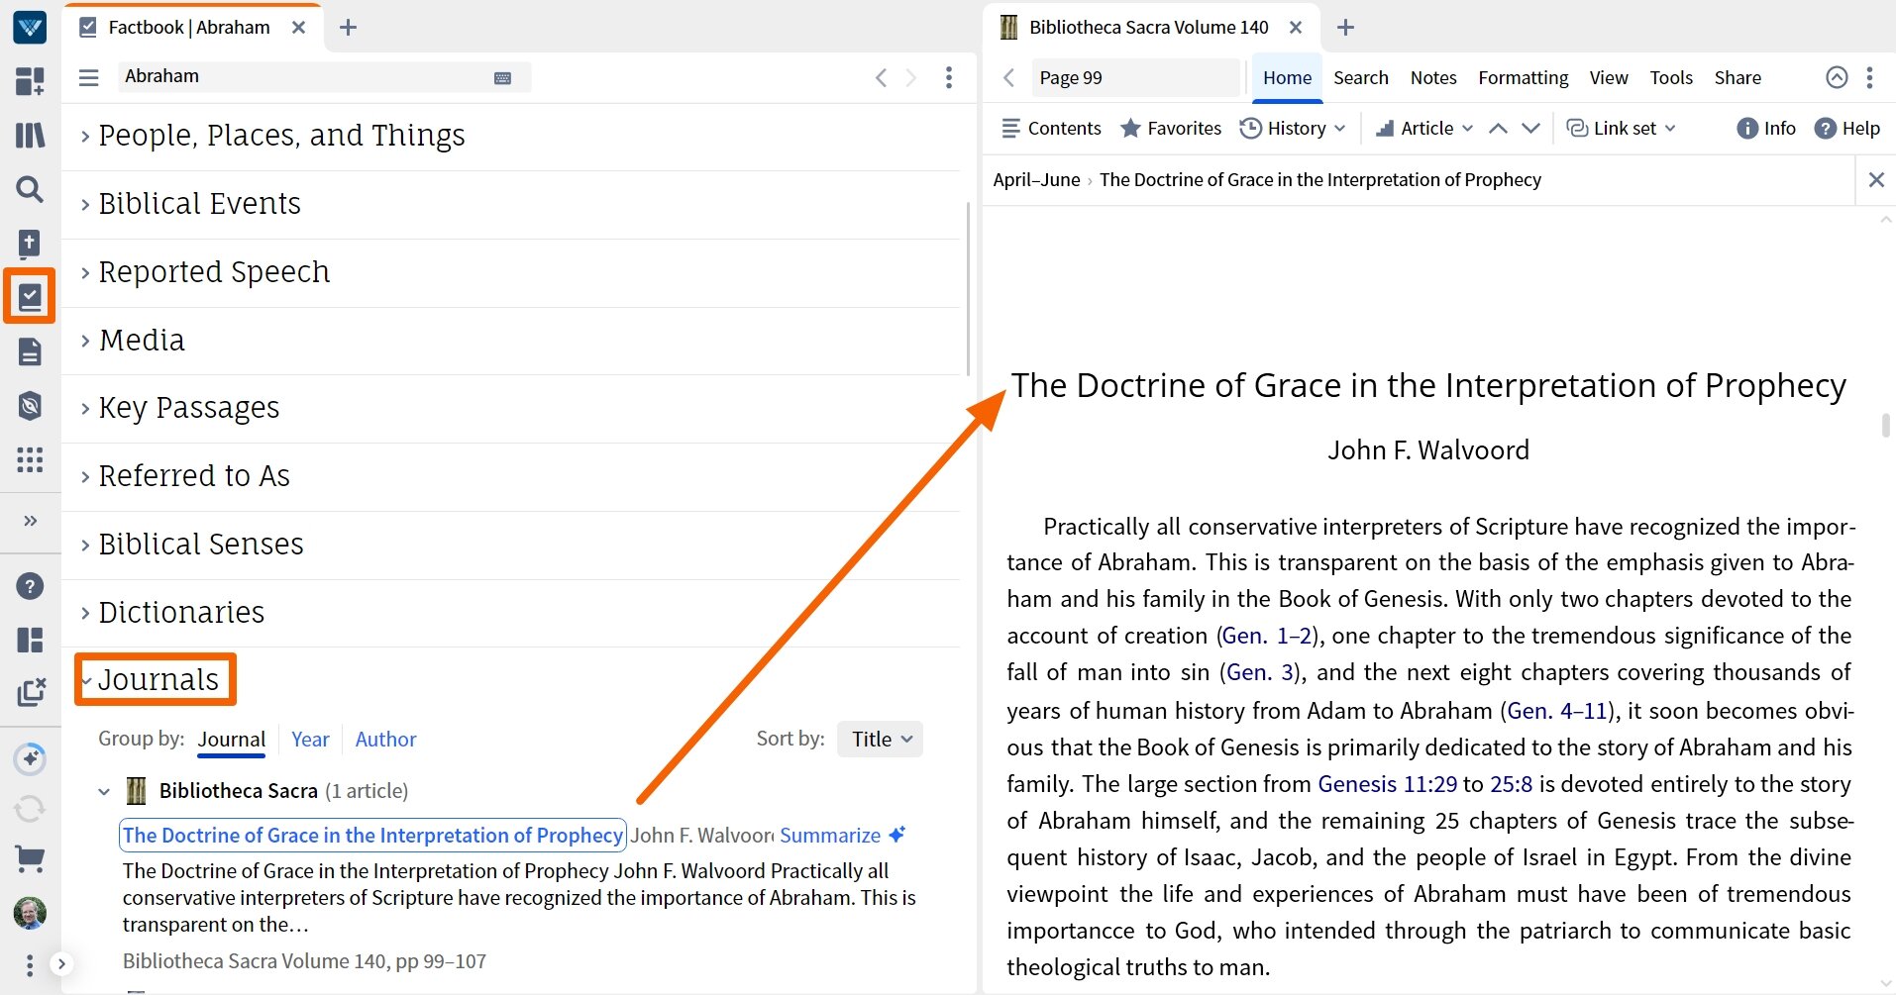Select Tools tab
The height and width of the screenshot is (995, 1896).
coord(1670,78)
